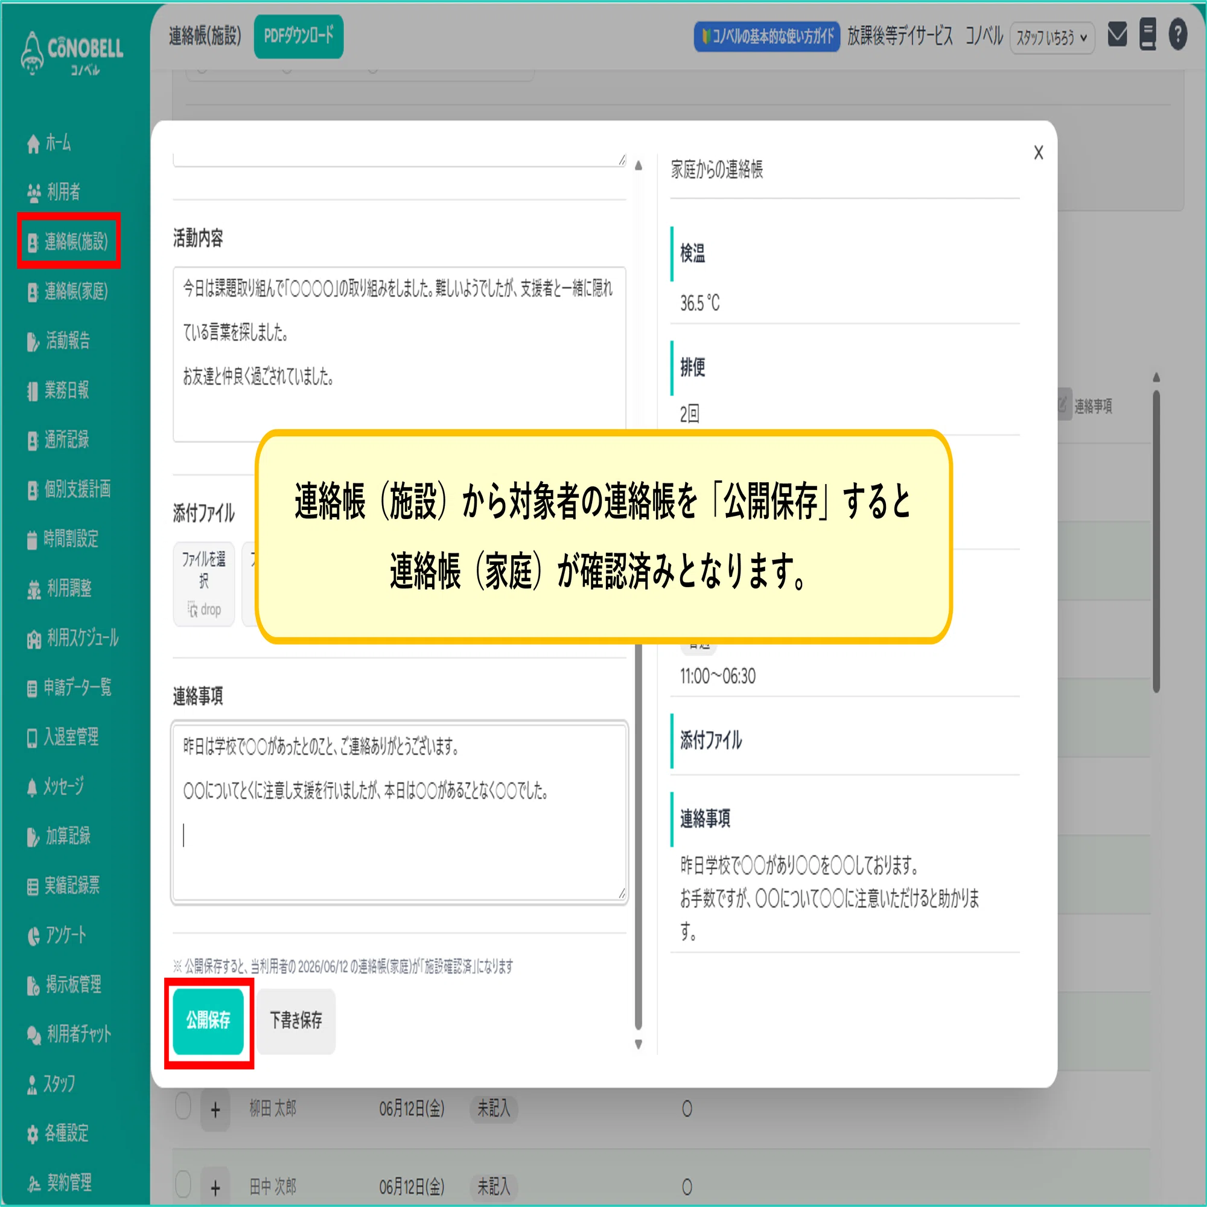
Task: Open the スタッフ いちろう user dropdown
Action: coord(1052,37)
